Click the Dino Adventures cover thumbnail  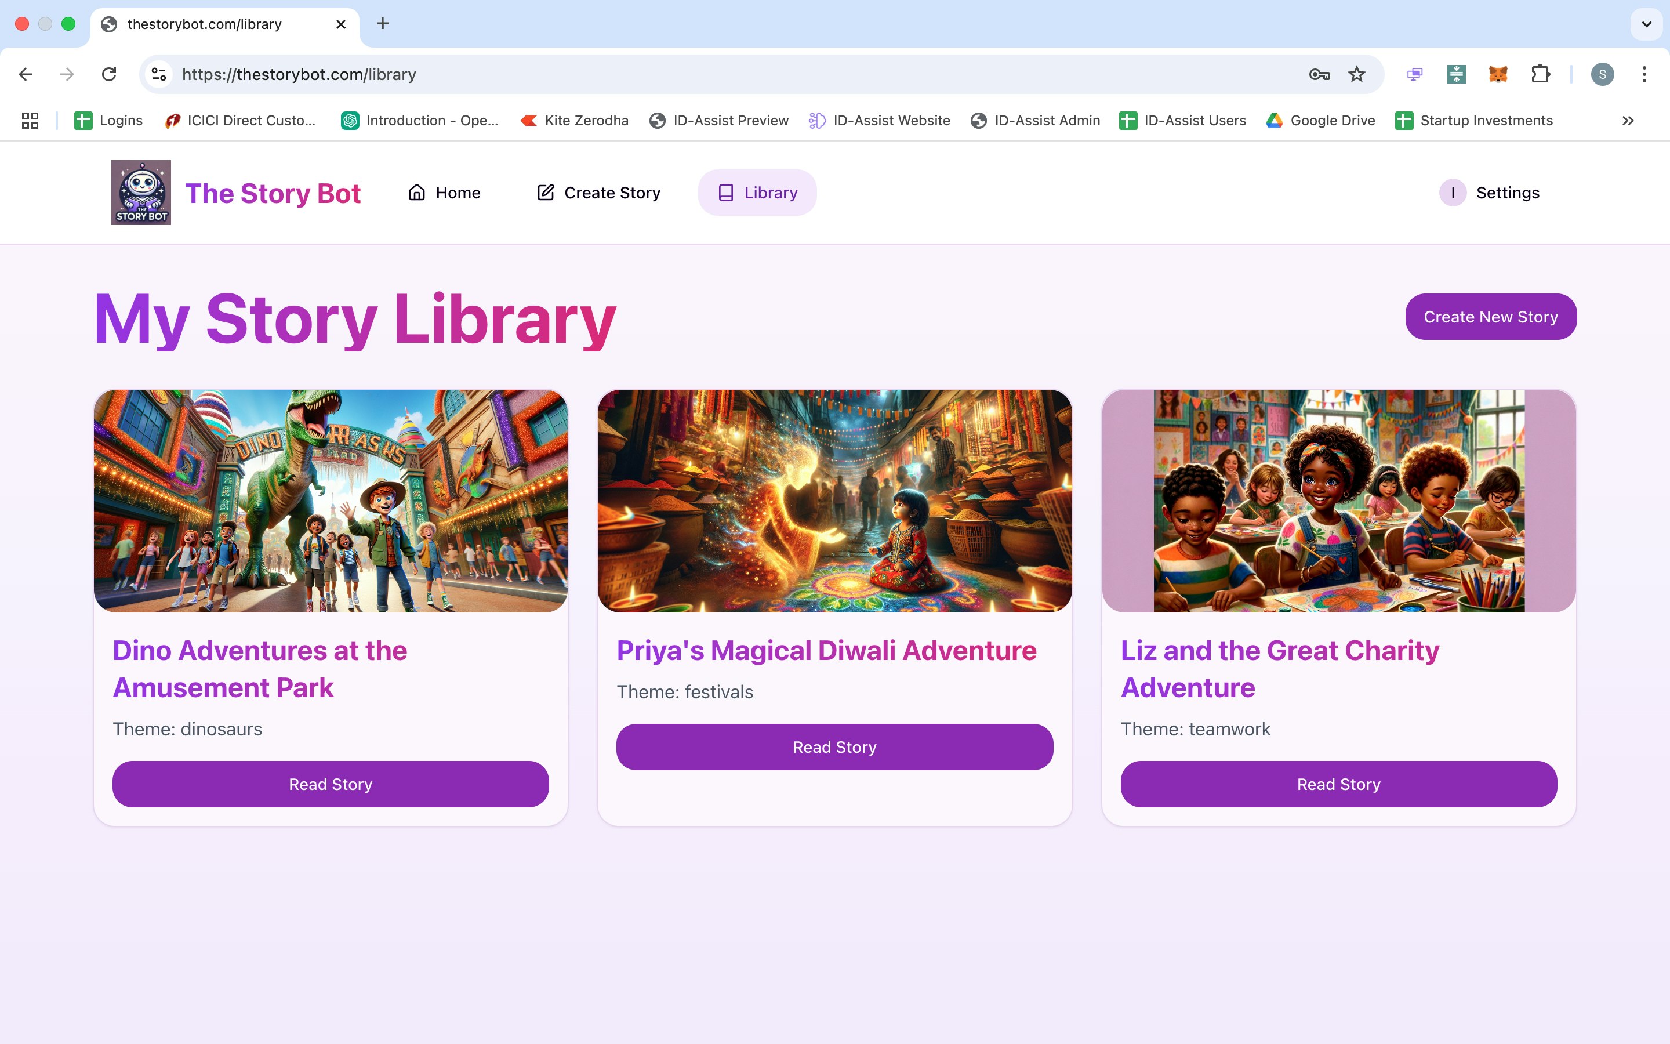tap(331, 501)
